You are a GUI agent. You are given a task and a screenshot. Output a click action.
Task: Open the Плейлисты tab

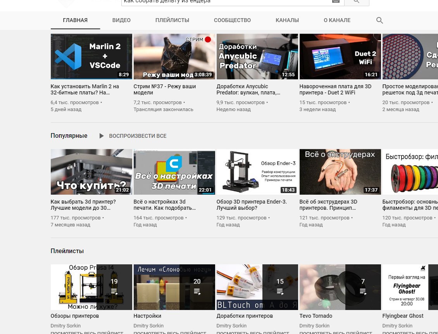(x=172, y=20)
